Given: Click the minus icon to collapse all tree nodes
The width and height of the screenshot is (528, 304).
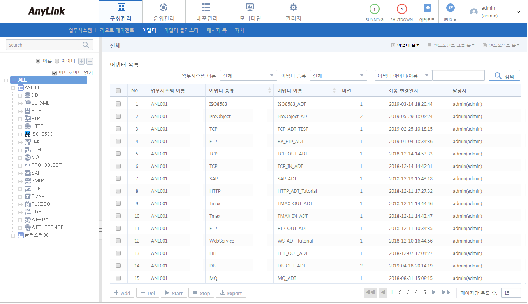Looking at the screenshot, I should coord(90,61).
